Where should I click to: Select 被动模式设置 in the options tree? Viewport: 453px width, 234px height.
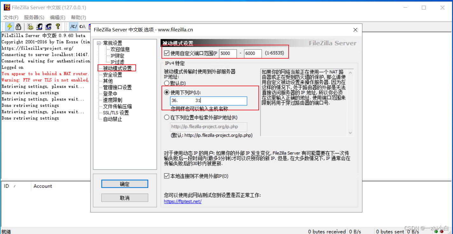(117, 68)
